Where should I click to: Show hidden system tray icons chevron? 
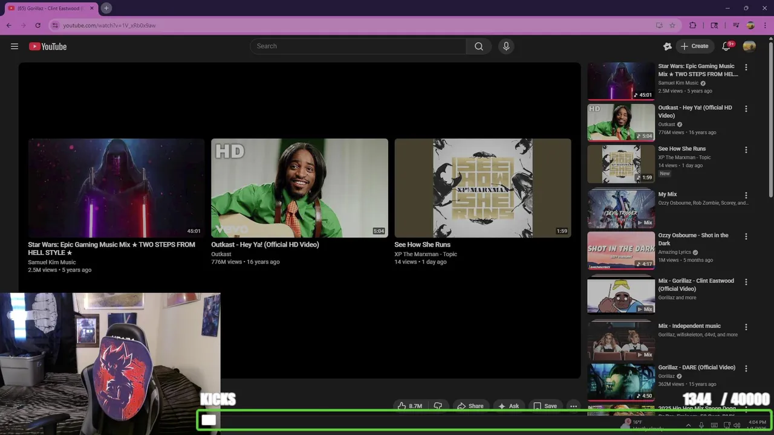tap(688, 425)
